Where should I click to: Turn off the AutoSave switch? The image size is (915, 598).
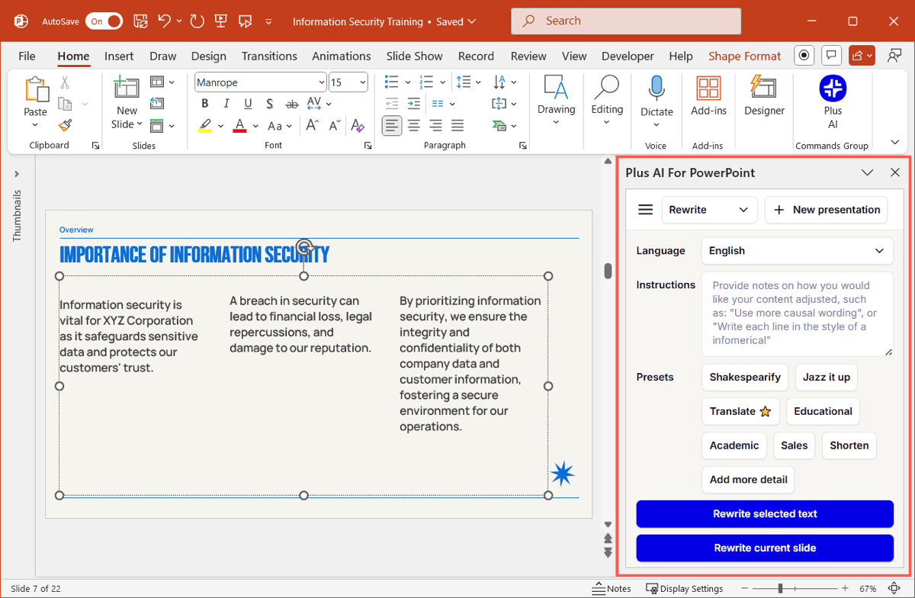pyautogui.click(x=104, y=21)
